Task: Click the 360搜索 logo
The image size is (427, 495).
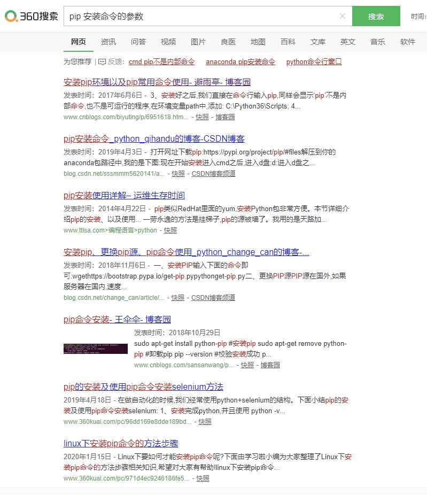Action: tap(31, 16)
